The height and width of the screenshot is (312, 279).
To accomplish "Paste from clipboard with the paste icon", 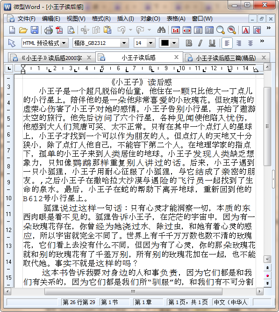I will tap(107, 30).
